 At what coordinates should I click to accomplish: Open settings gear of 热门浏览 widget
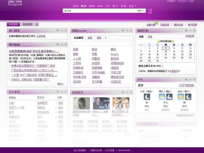58,30
